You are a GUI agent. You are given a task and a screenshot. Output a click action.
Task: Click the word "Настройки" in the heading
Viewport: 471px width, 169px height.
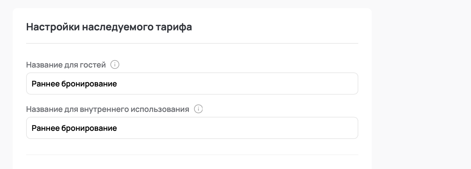(53, 27)
